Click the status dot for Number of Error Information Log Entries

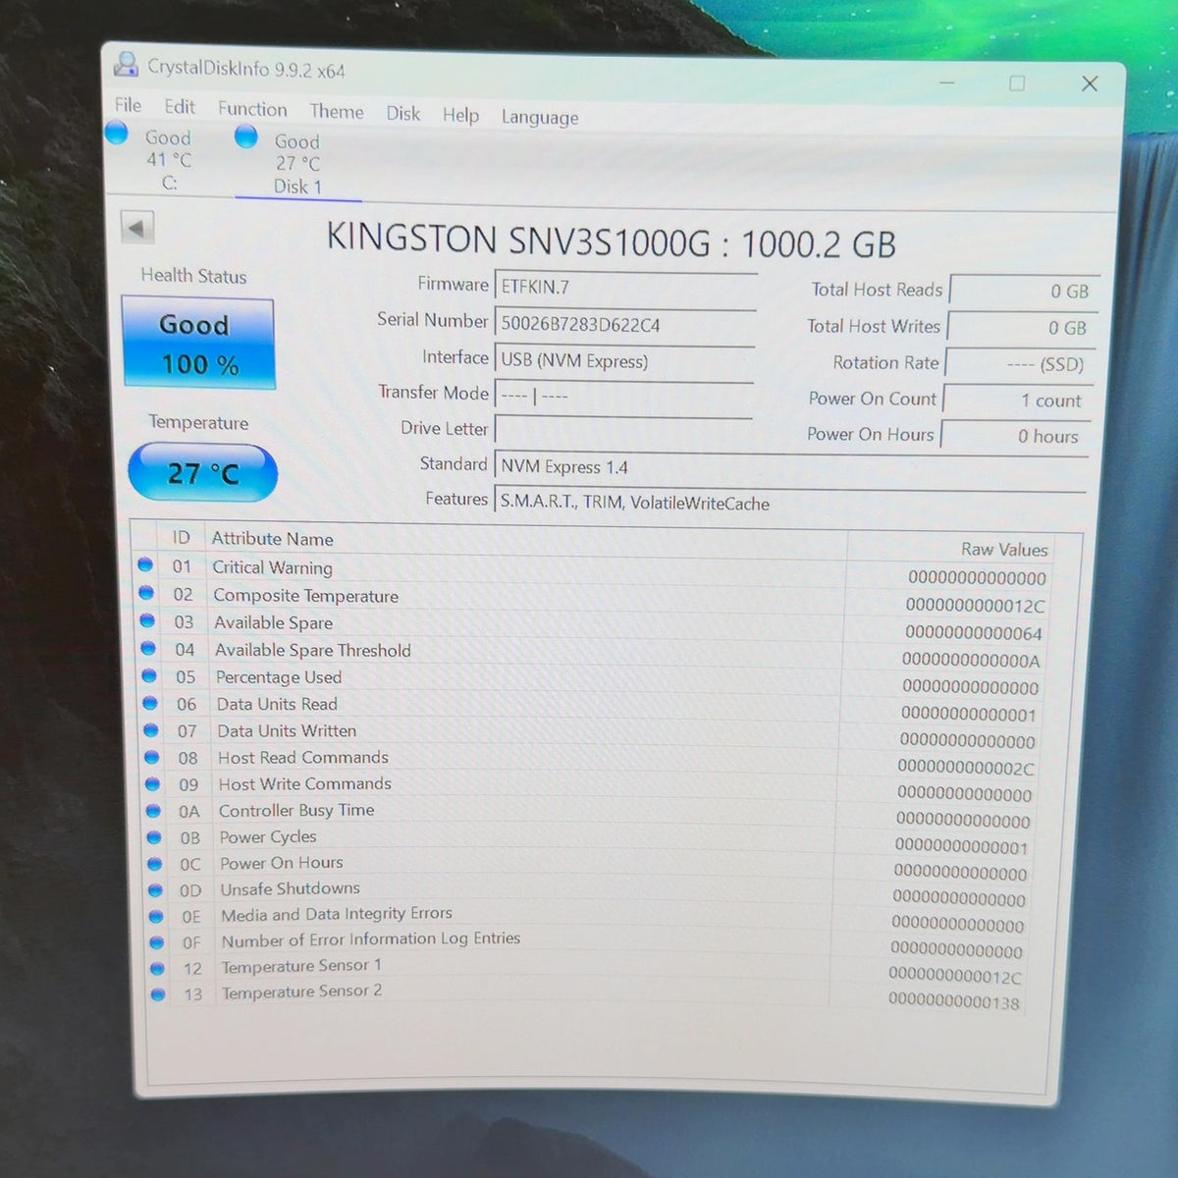coord(157,941)
